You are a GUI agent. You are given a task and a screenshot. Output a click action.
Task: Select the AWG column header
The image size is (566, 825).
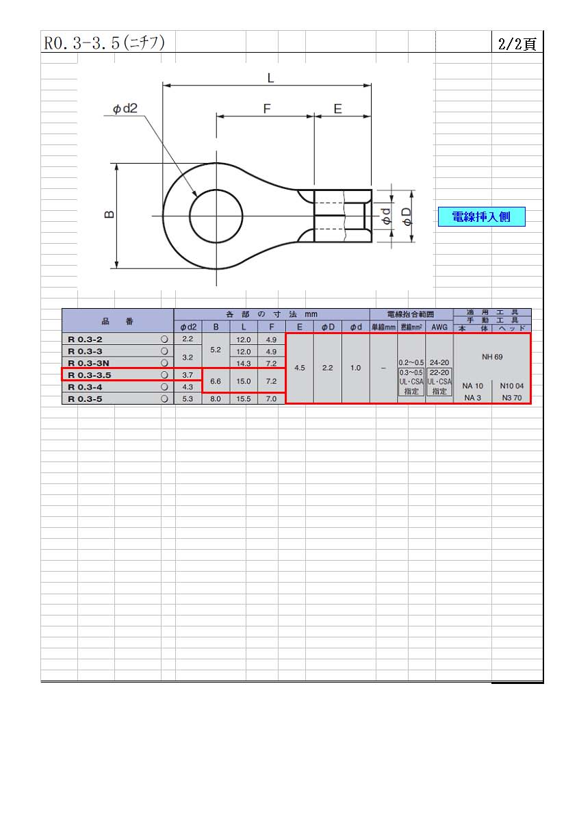click(x=439, y=327)
